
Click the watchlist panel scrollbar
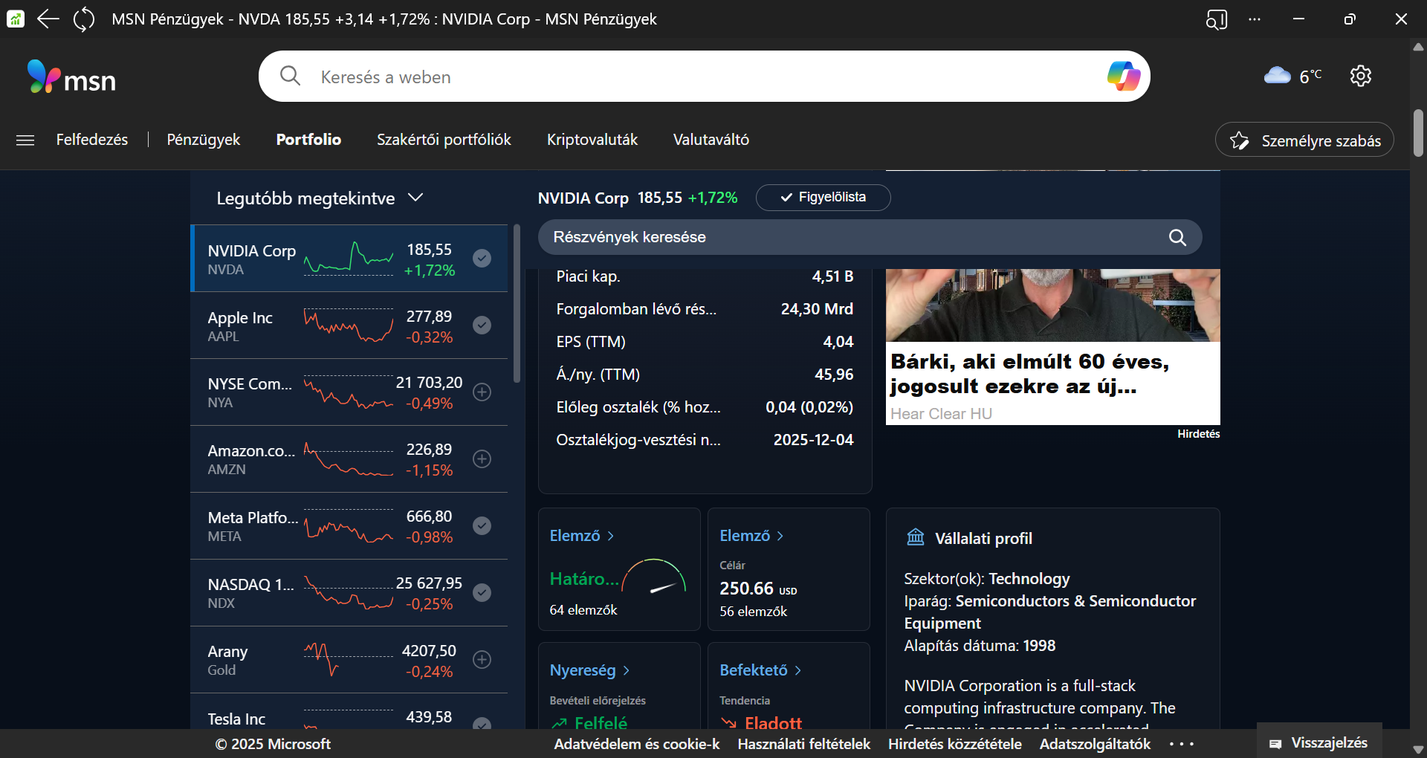click(517, 305)
